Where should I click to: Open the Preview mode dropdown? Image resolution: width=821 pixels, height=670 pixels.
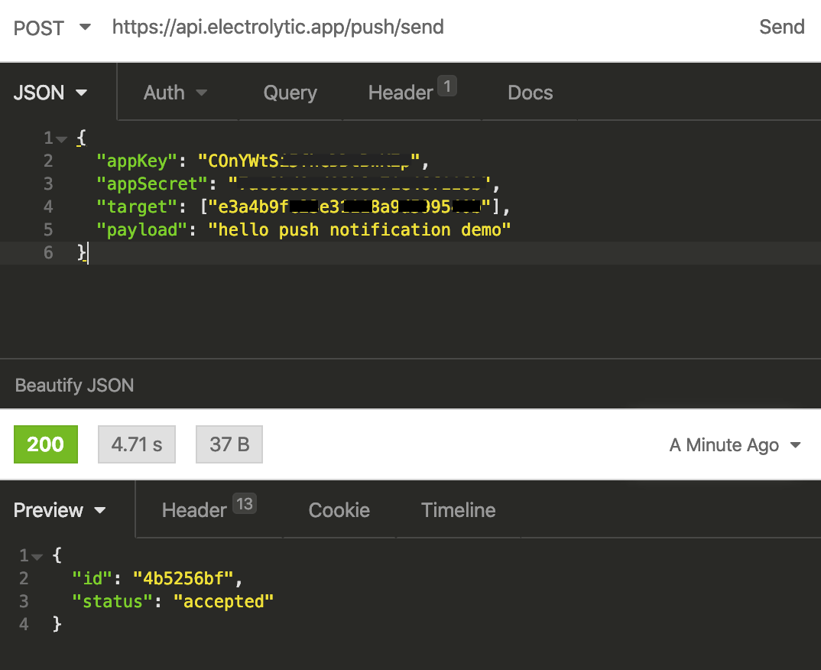[60, 510]
